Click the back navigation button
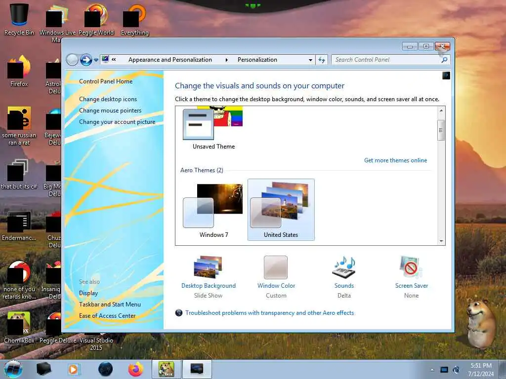506x379 pixels. coord(72,60)
